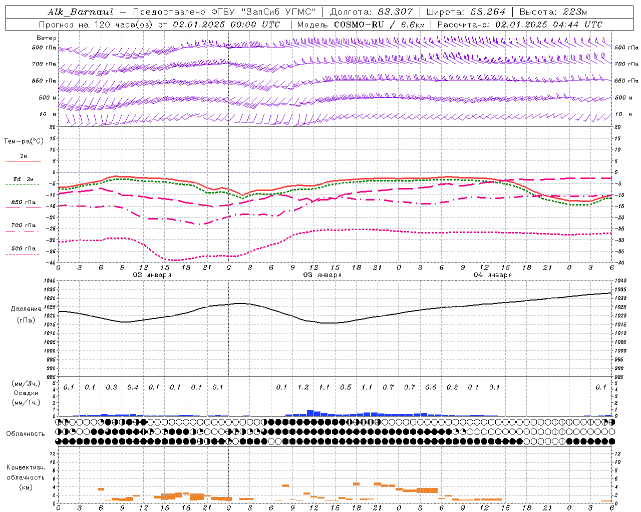Click the 10 м wind level label on left axis
Screen dimensions: 641x512
(48, 114)
